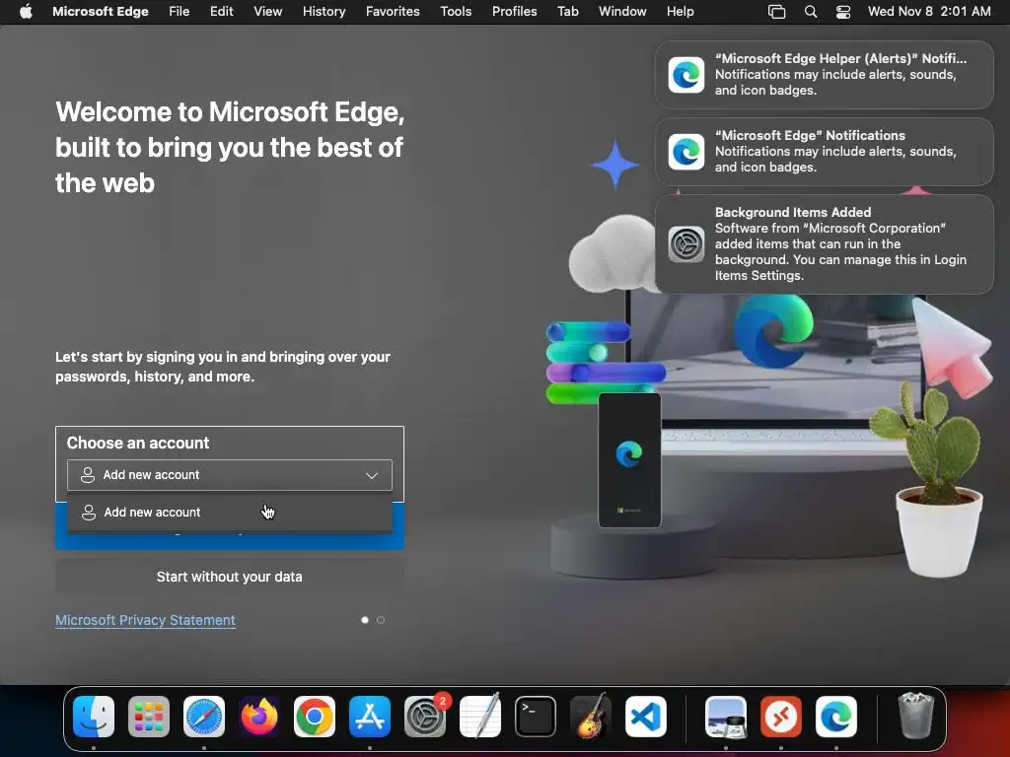
Task: Click Start without your data button
Action: [x=229, y=577]
